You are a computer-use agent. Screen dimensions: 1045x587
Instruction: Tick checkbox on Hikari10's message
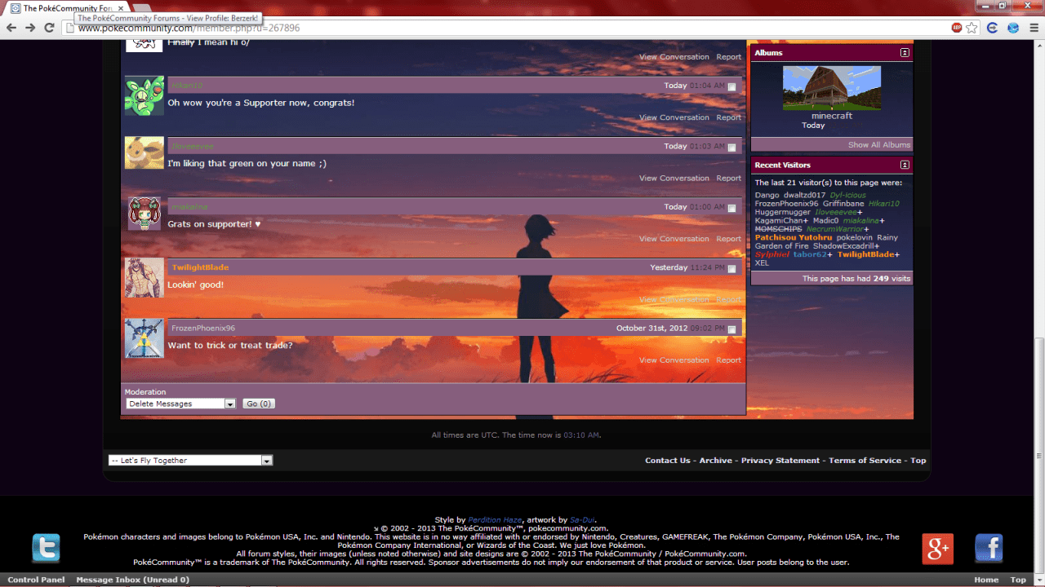coord(731,86)
